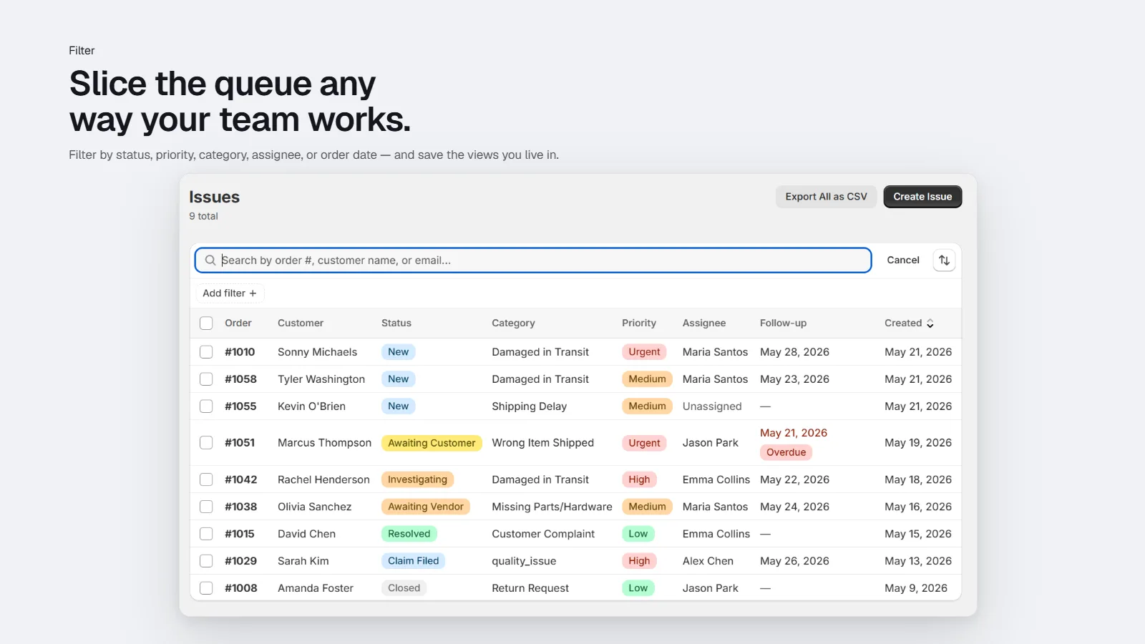Click the May 9, 2026 created date
The width and height of the screenshot is (1145, 644).
(x=916, y=588)
